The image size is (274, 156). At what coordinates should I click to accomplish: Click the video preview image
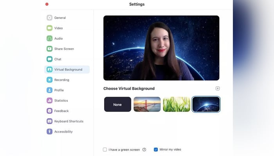161,48
